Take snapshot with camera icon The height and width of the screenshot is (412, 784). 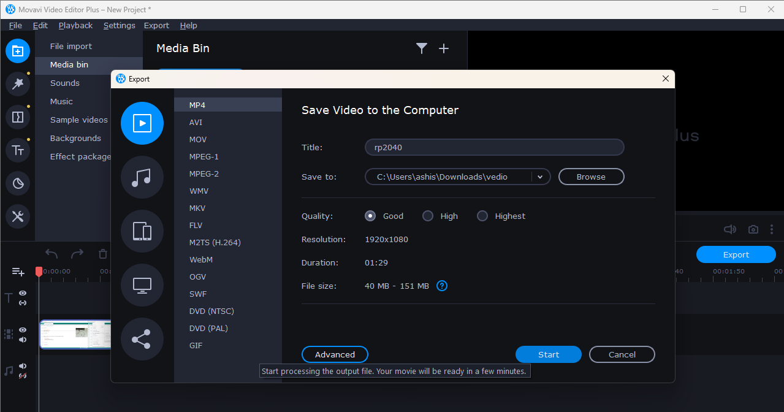pyautogui.click(x=753, y=229)
